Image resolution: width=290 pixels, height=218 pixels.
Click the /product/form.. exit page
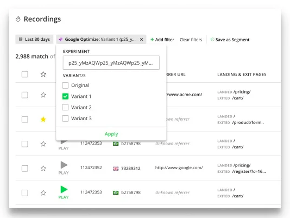(x=248, y=122)
